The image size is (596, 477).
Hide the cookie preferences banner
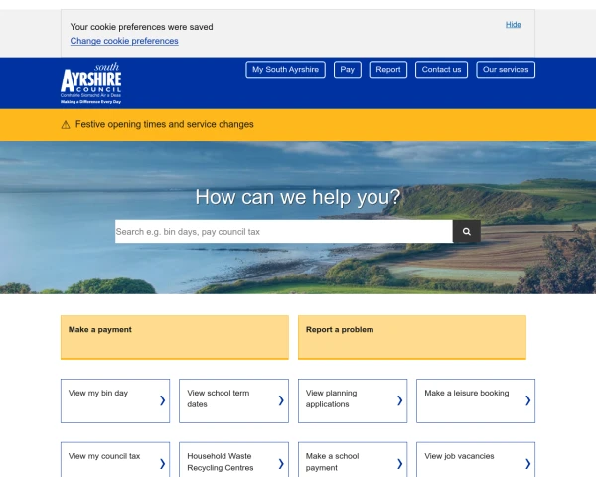[x=514, y=24]
